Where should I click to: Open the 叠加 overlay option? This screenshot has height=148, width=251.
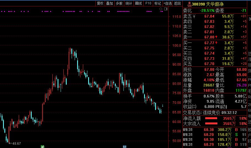click(x=109, y=3)
